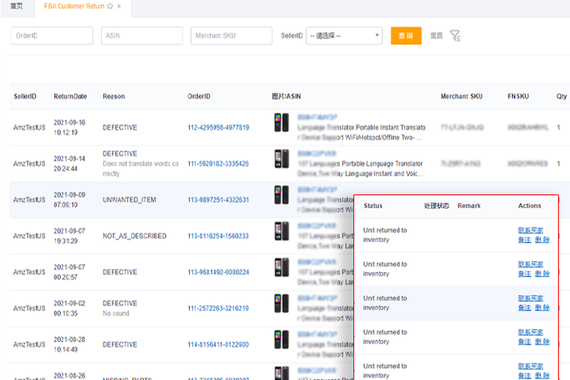Click product thumbnail for order 112-4295958-4977819
The image size is (570, 380).
click(281, 123)
